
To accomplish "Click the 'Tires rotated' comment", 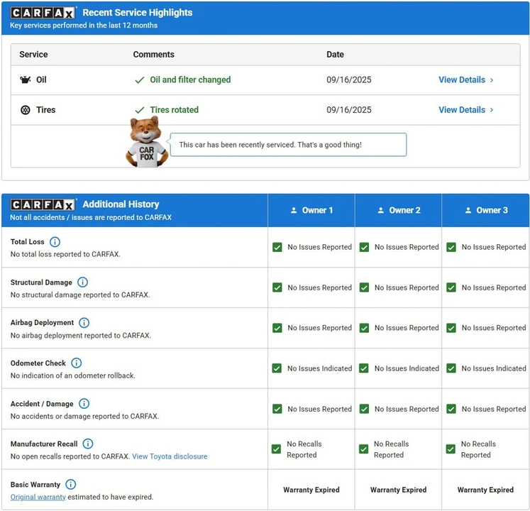I will [x=174, y=110].
